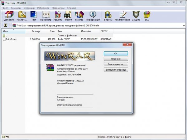Select the 7-in-1.nes file icon
Screen dimensions: 187x140
(4, 39)
